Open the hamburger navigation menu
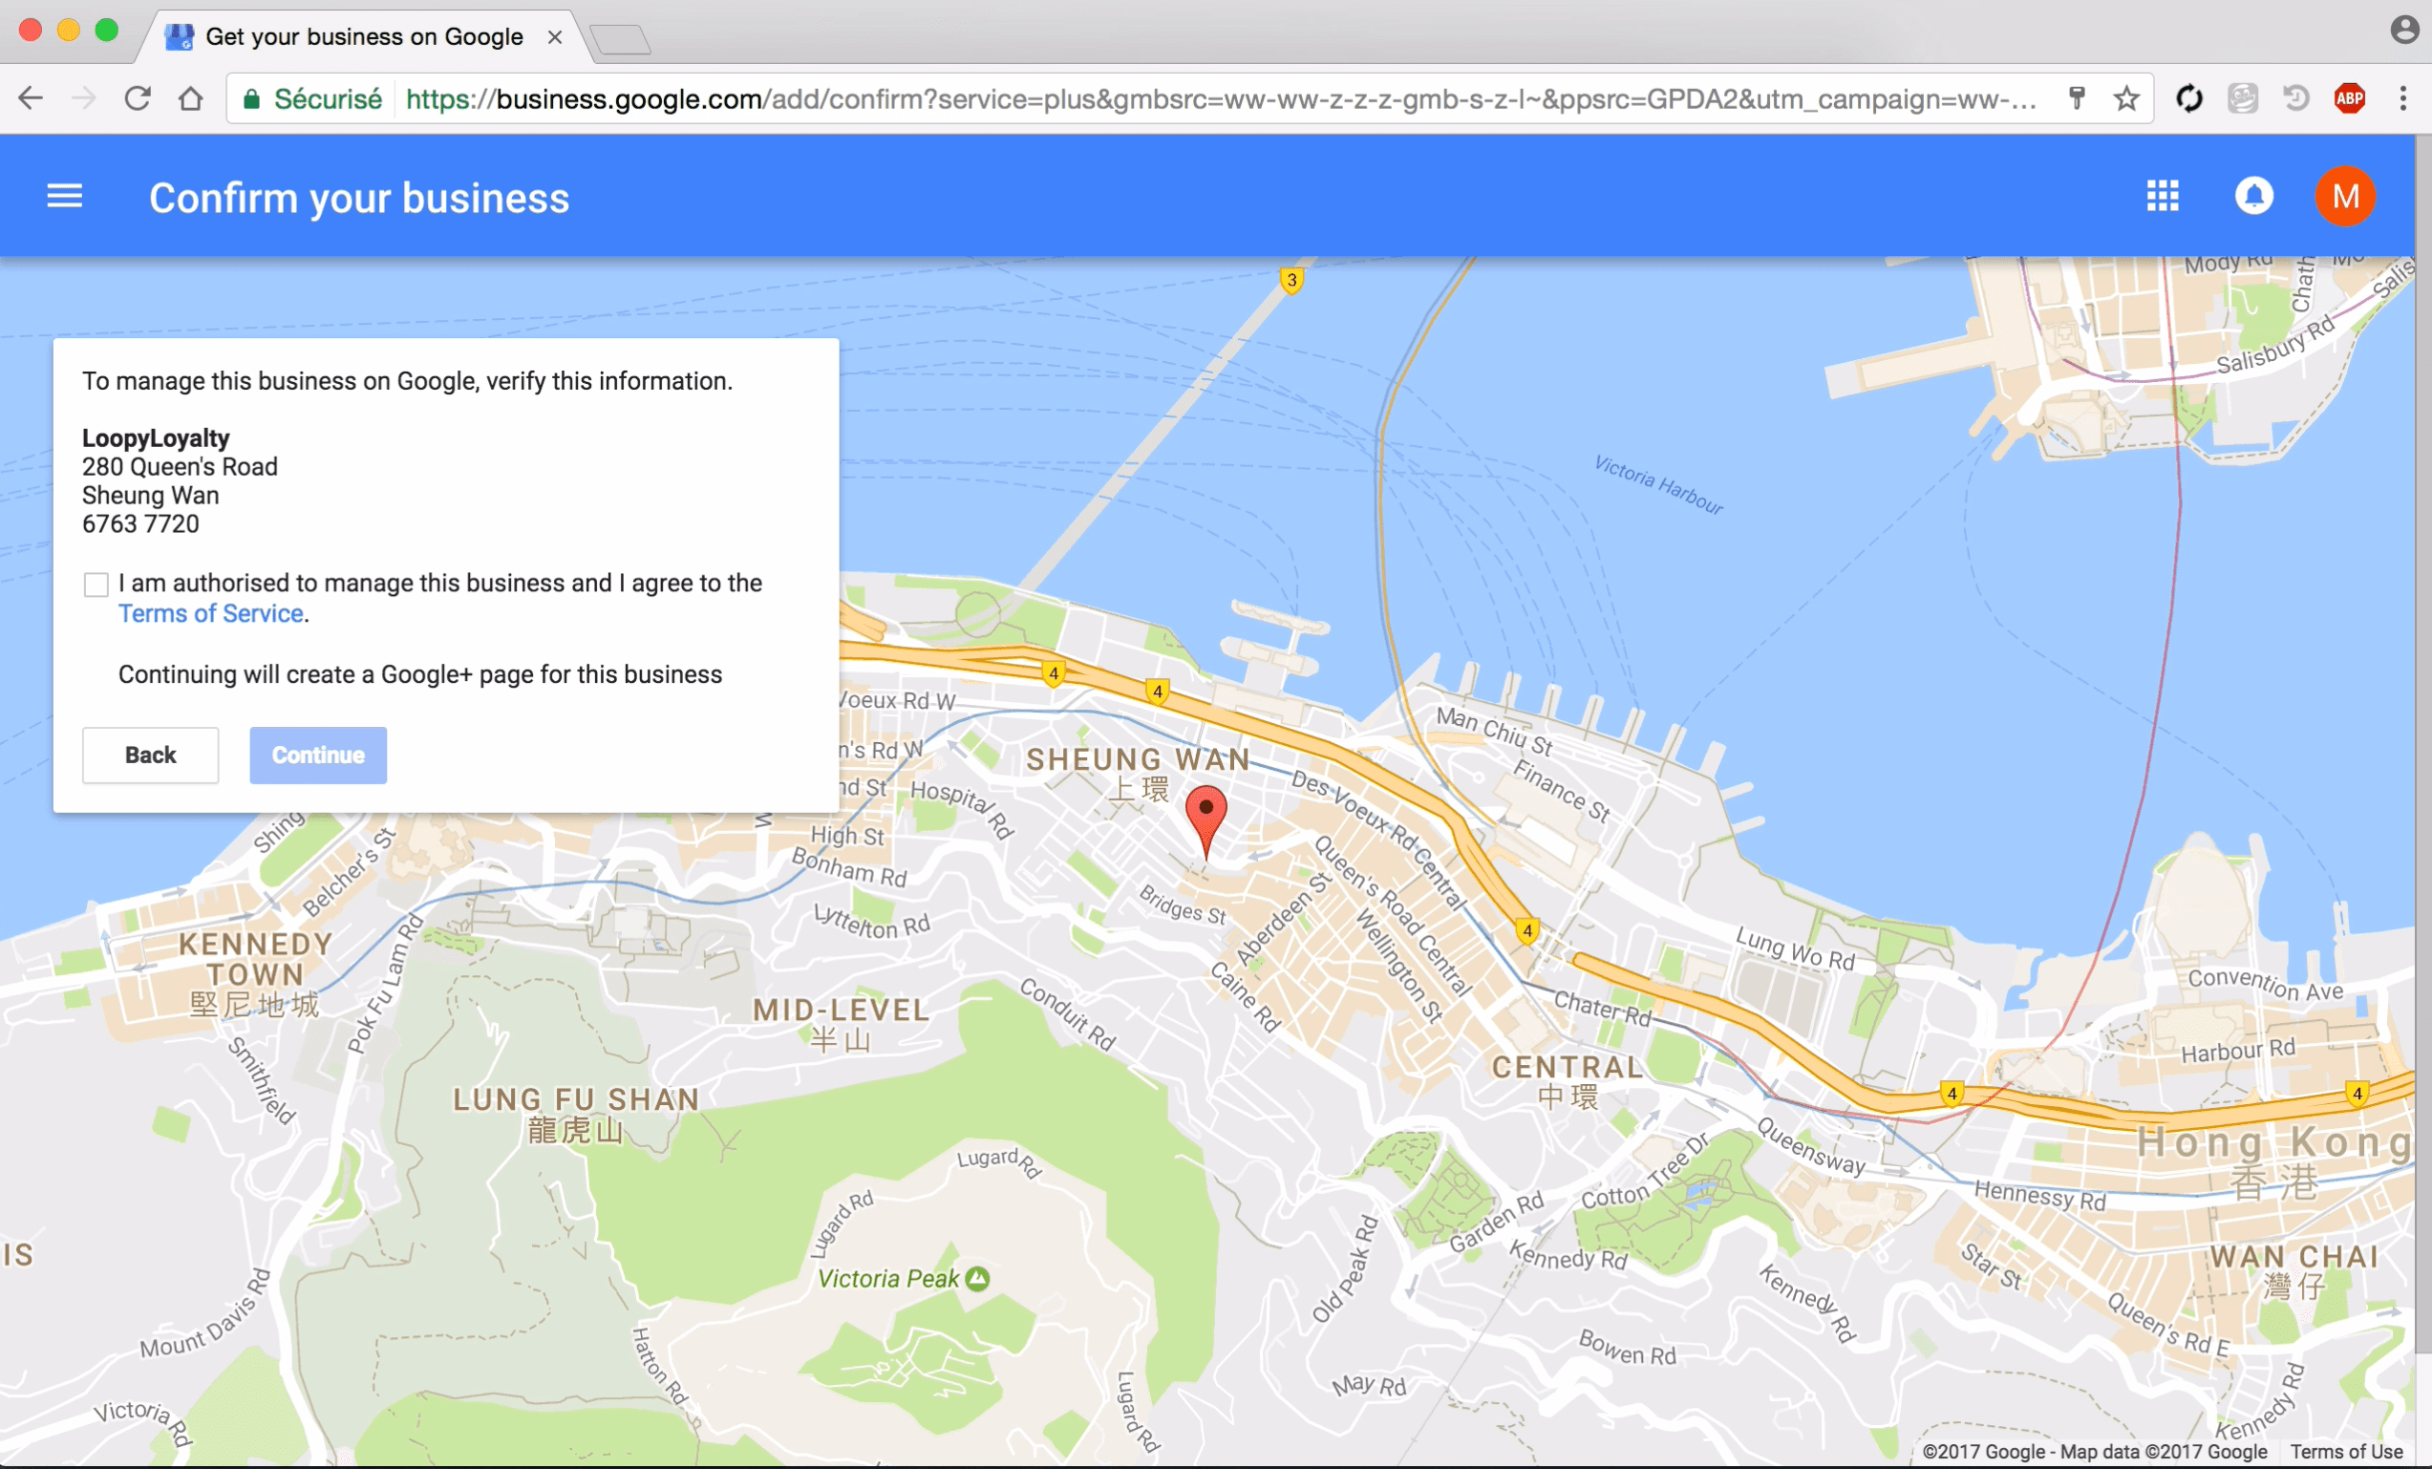The width and height of the screenshot is (2432, 1469). pos(65,197)
